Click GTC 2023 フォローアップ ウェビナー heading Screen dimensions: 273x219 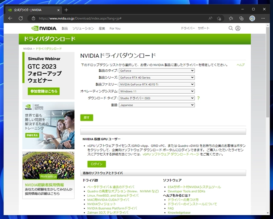point(44,73)
